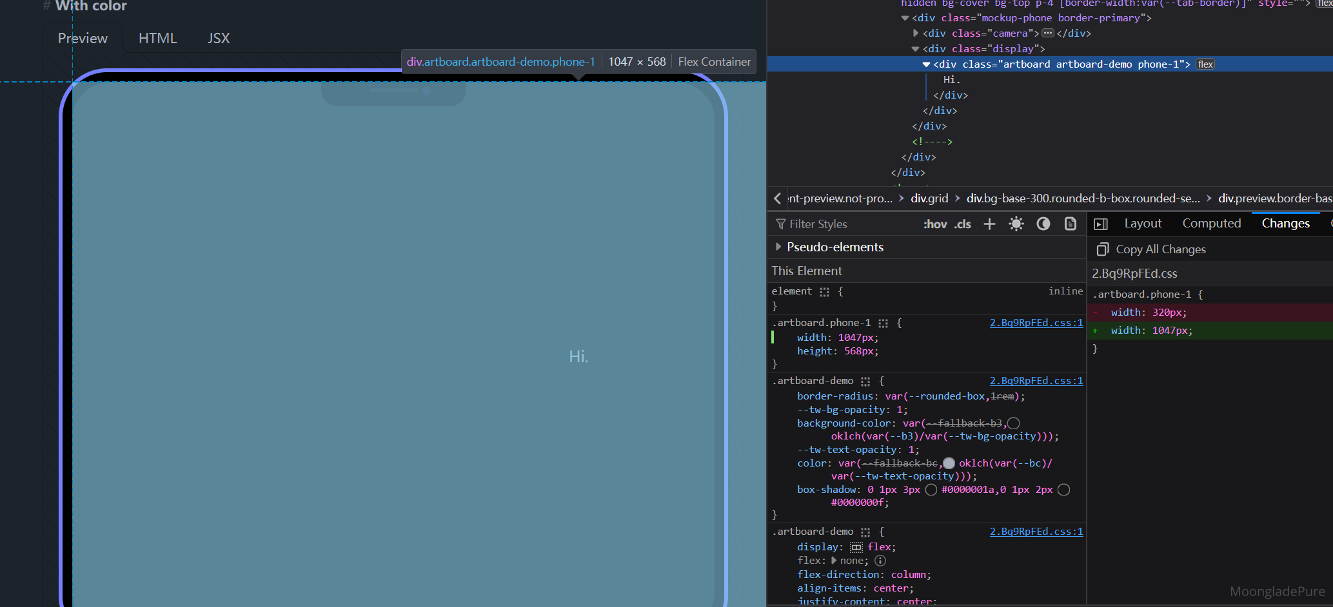Image resolution: width=1333 pixels, height=607 pixels.
Task: Open 2.Bq9RpFEd.css:1 link for .artboard.phone-1
Action: point(1036,323)
